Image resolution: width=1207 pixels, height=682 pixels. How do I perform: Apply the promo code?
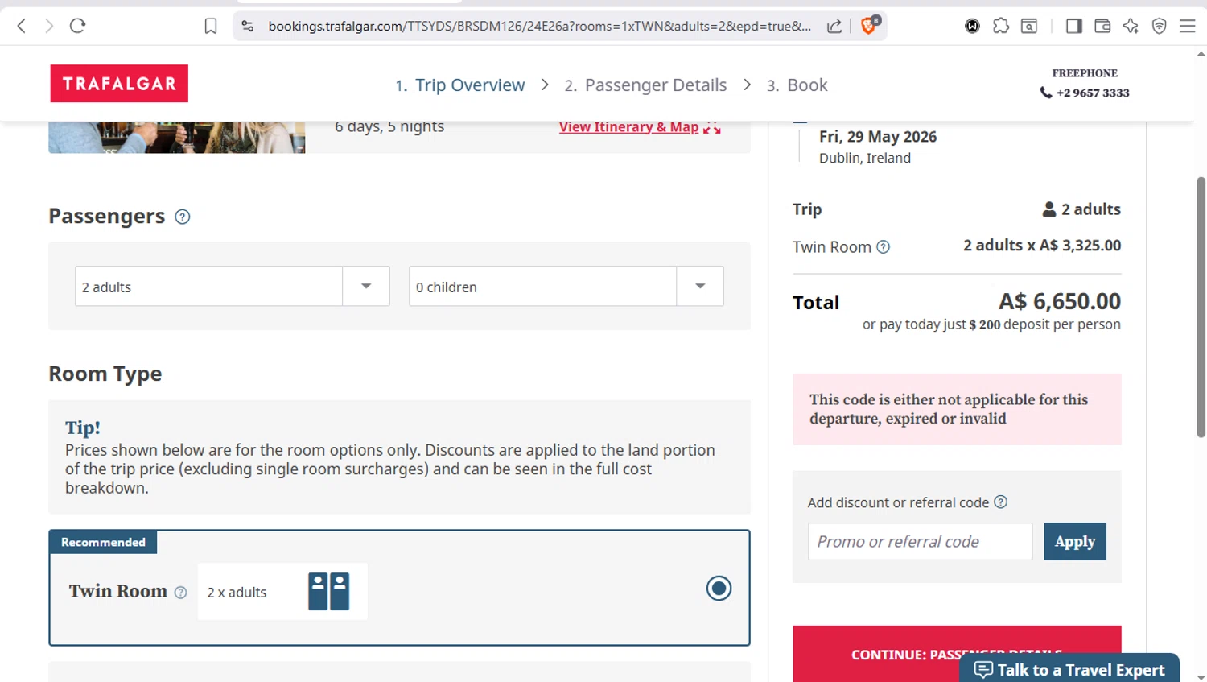click(1075, 541)
